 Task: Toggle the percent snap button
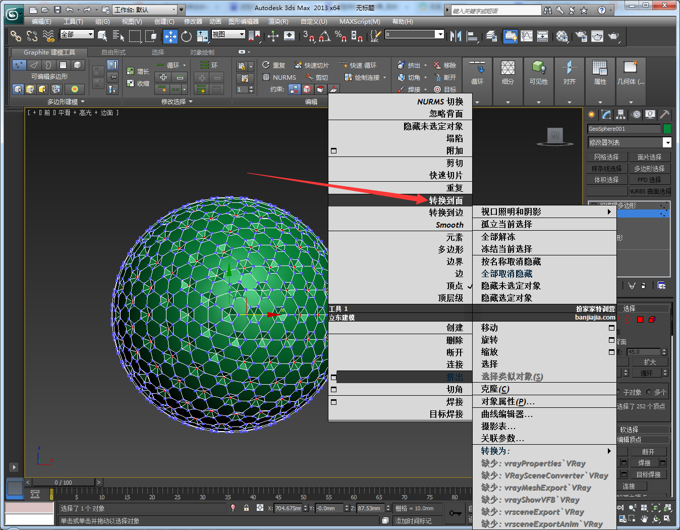[x=341, y=36]
